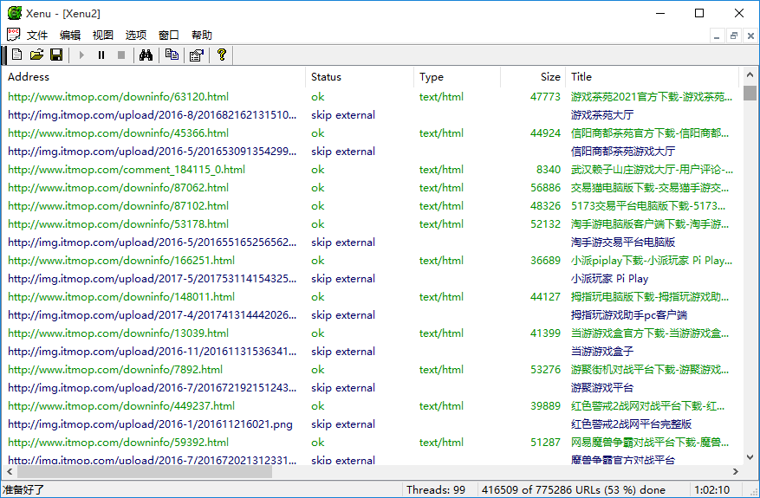
Task: Click the New document toolbar icon
Action: (x=17, y=55)
